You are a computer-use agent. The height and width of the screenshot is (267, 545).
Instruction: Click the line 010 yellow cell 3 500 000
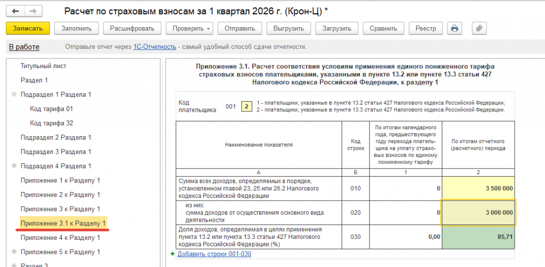pyautogui.click(x=478, y=188)
